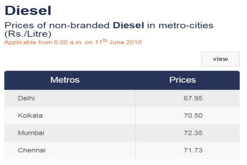
Task: Select the Delhi price 67.95
Action: coord(193,98)
